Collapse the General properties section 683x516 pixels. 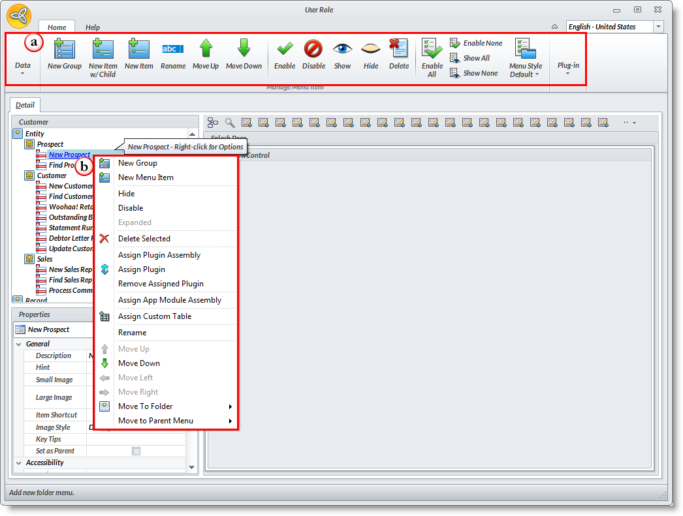tap(18, 344)
